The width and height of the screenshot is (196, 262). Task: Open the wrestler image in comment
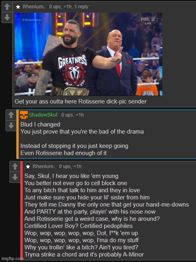(x=88, y=54)
